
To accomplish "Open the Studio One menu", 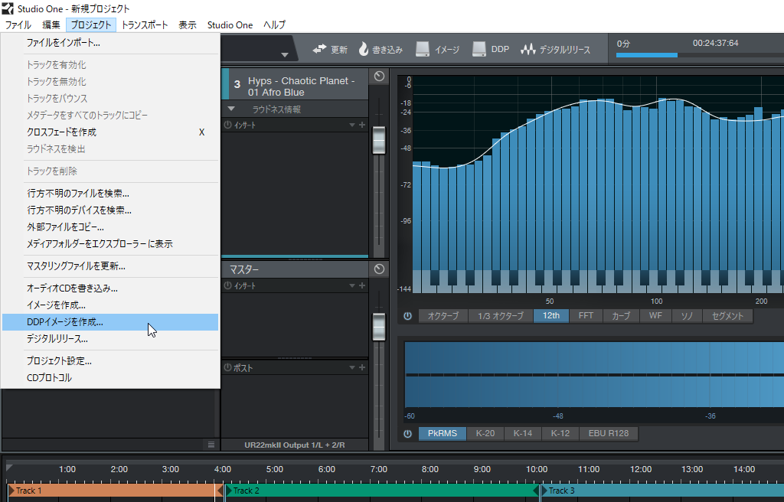I will pos(230,24).
